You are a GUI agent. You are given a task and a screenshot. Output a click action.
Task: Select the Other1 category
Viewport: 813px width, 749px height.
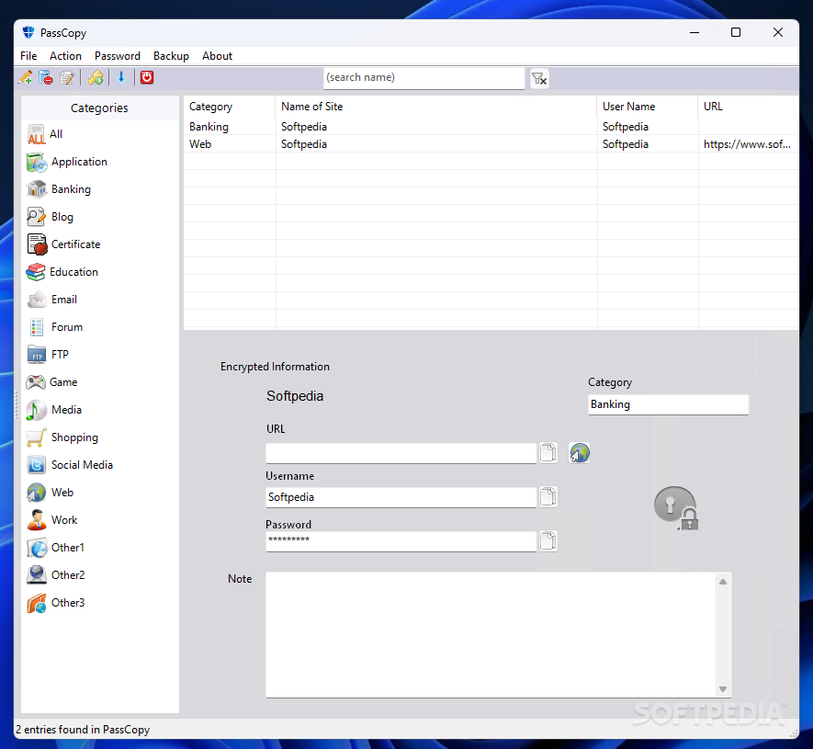(x=55, y=548)
